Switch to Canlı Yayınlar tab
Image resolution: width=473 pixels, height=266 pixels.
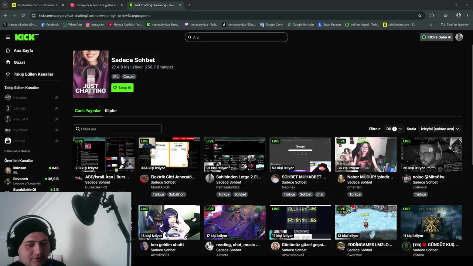click(x=88, y=111)
